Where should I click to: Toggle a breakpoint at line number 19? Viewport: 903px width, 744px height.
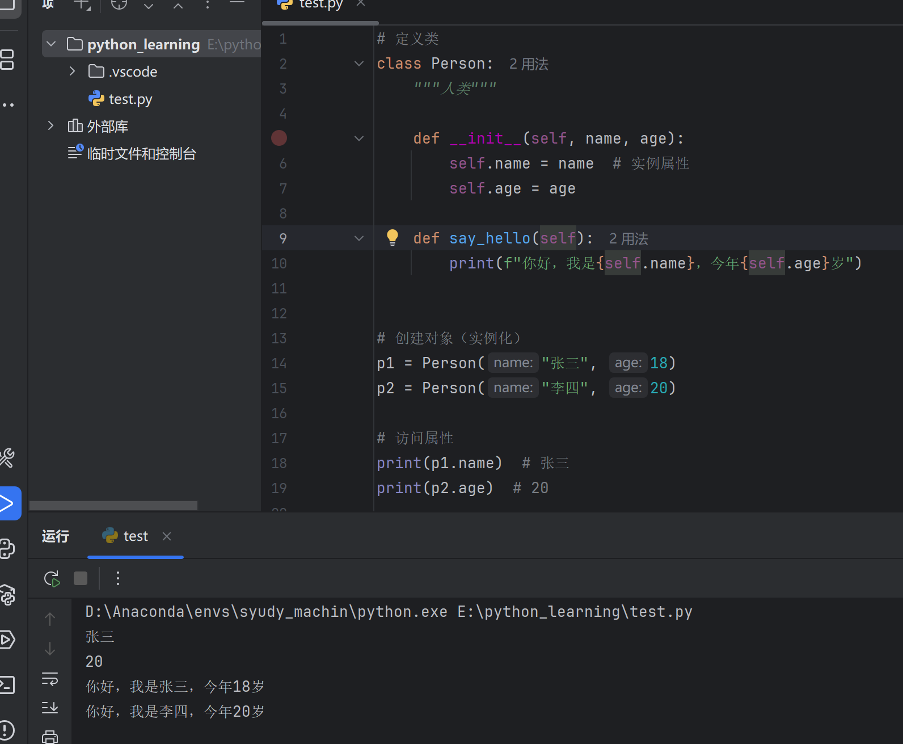(279, 488)
